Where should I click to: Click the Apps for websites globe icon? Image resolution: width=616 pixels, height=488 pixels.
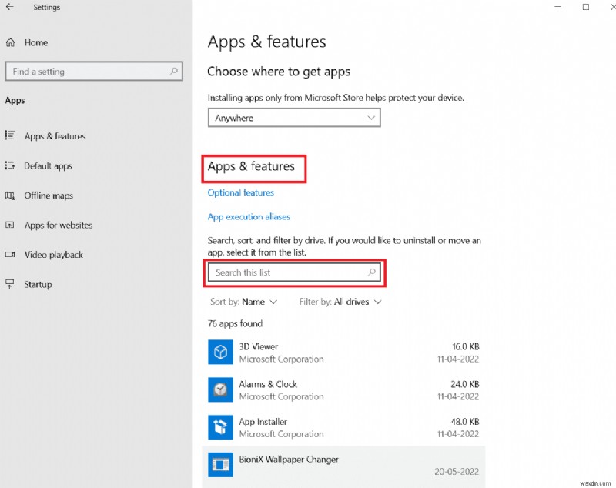click(11, 225)
